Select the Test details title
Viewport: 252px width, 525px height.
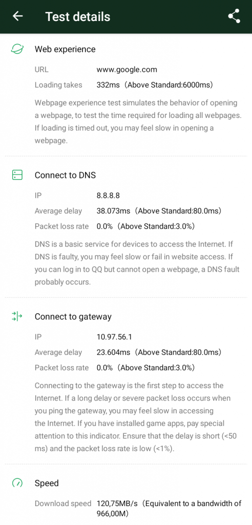(78, 16)
